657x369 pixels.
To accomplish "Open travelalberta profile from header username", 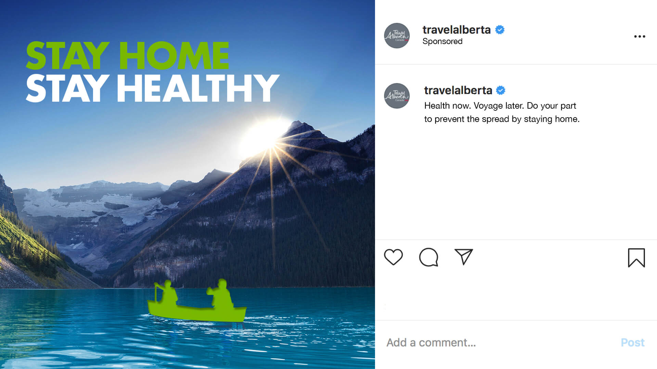I will [x=456, y=30].
